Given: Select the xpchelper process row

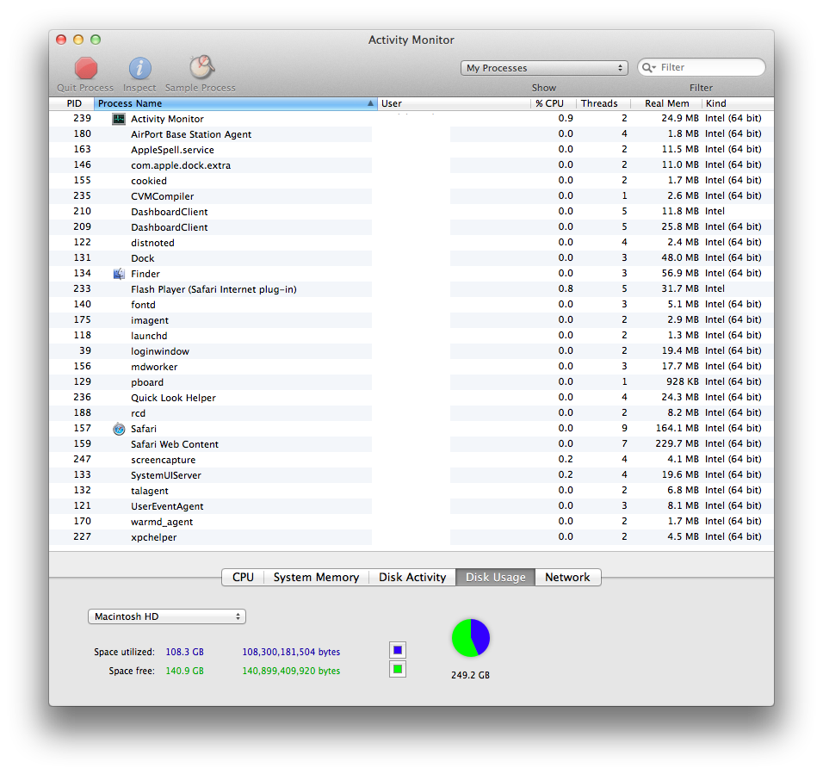Looking at the screenshot, I should point(411,537).
